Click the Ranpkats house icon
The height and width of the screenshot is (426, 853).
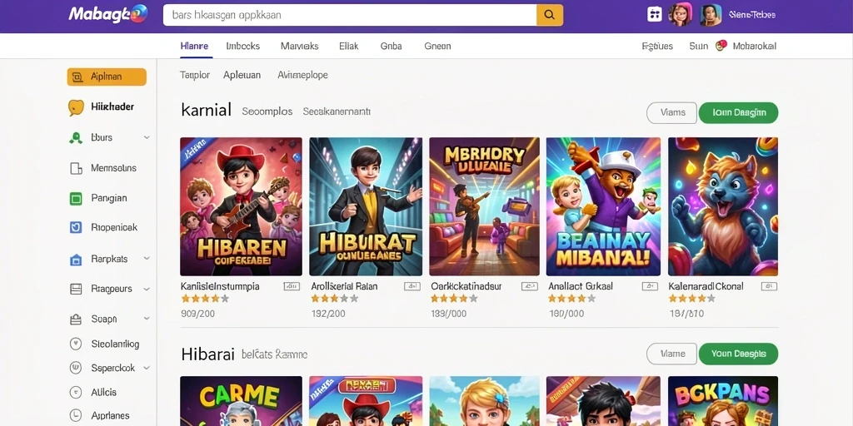click(x=76, y=260)
